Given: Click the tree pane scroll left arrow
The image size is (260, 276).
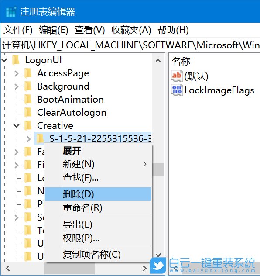Looking at the screenshot, I should coord(7,269).
